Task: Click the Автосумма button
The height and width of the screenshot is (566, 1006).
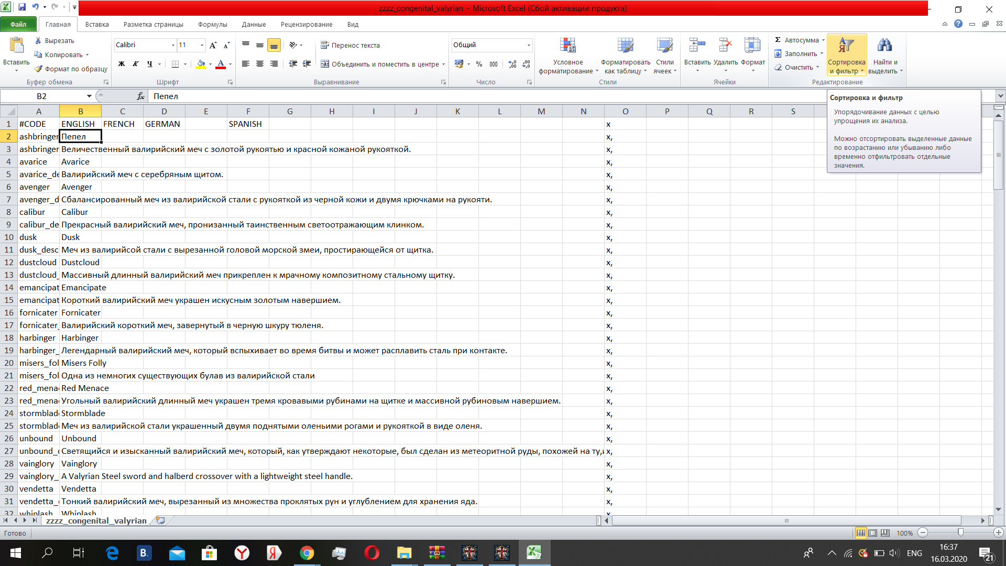Action: [797, 40]
